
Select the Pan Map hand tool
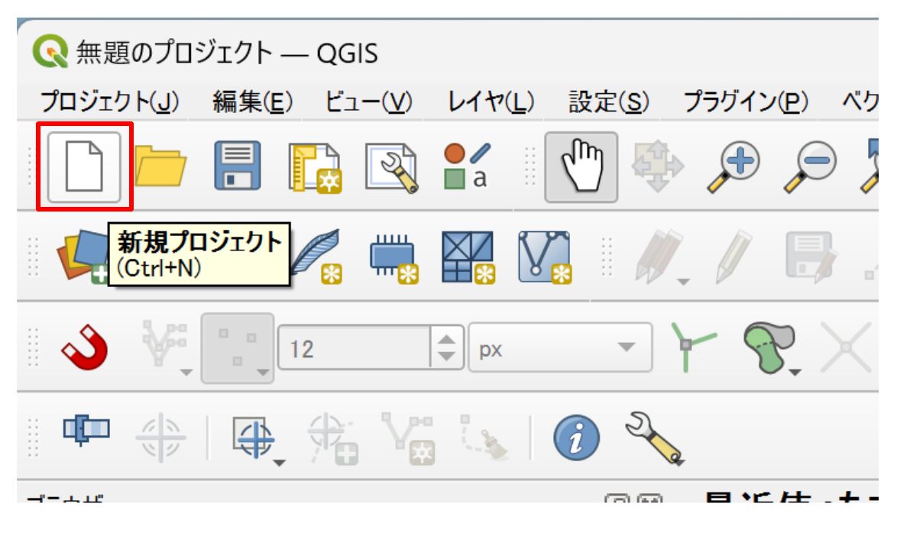[581, 167]
